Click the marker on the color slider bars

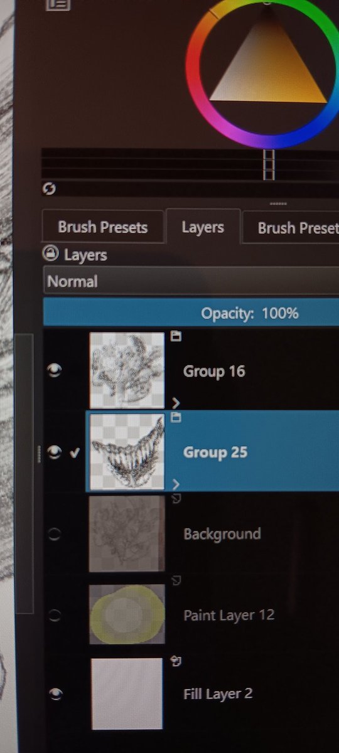click(269, 164)
